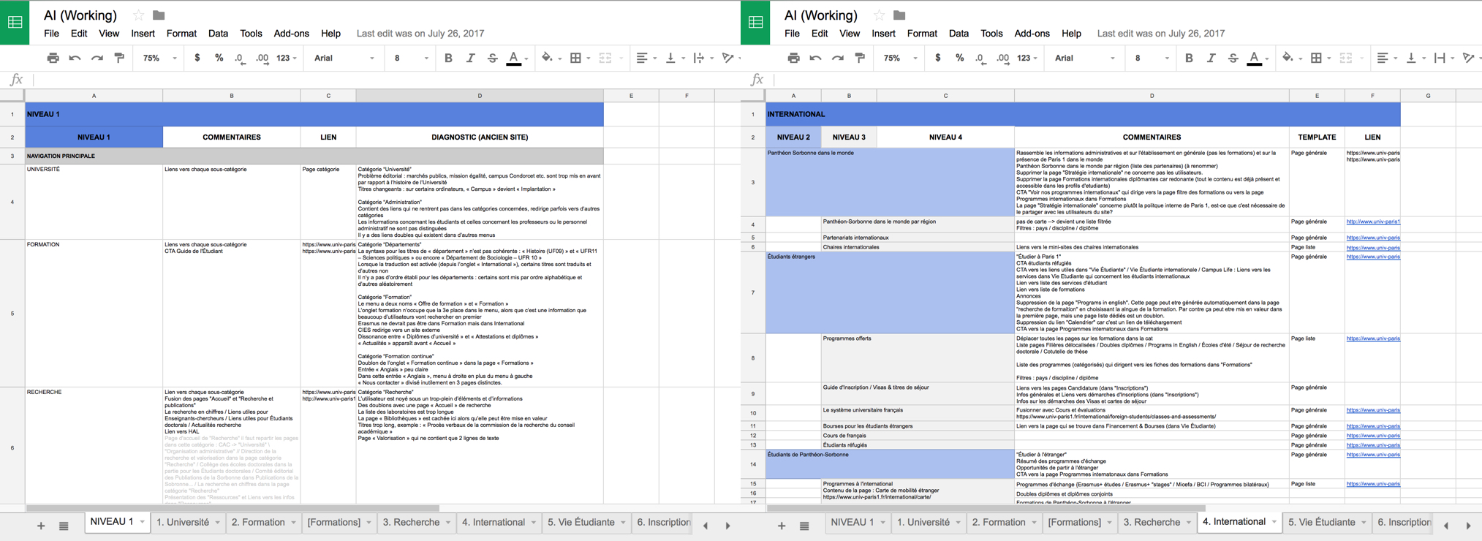
Task: Open the Insert menu in the left window
Action: coord(143,33)
